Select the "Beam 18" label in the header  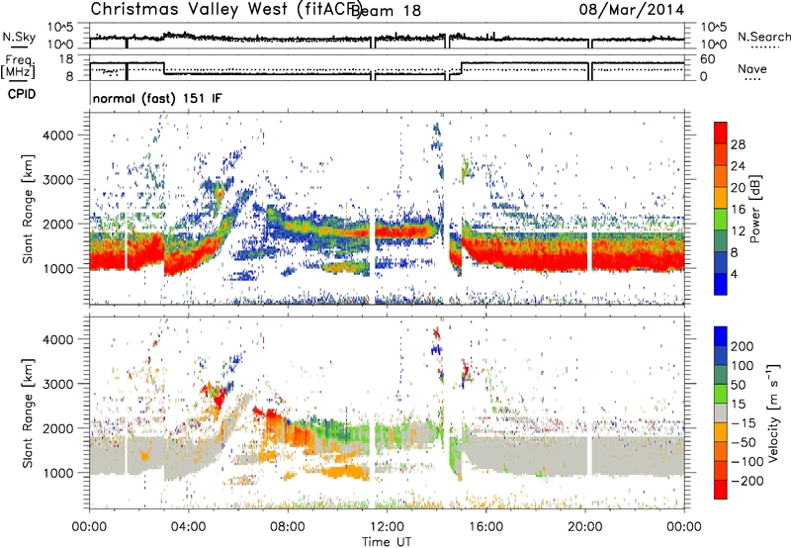click(386, 11)
